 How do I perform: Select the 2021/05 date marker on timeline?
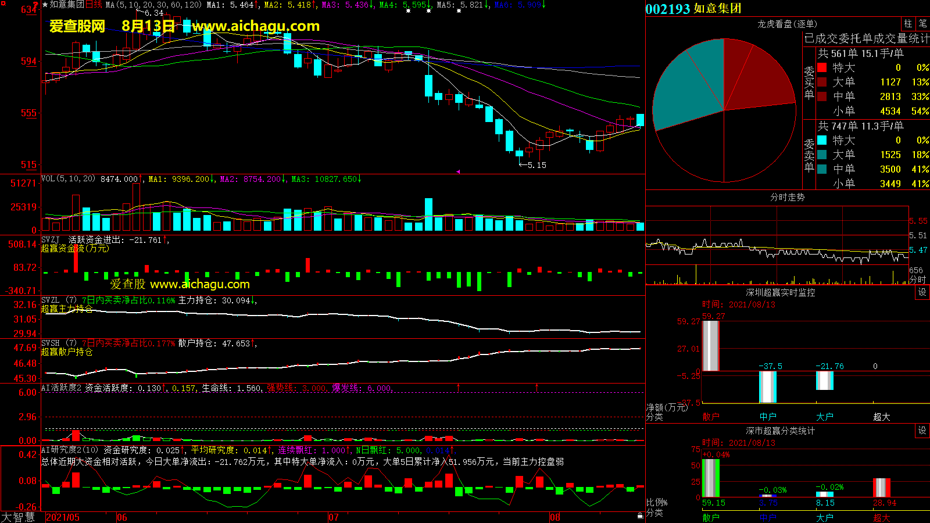point(63,517)
